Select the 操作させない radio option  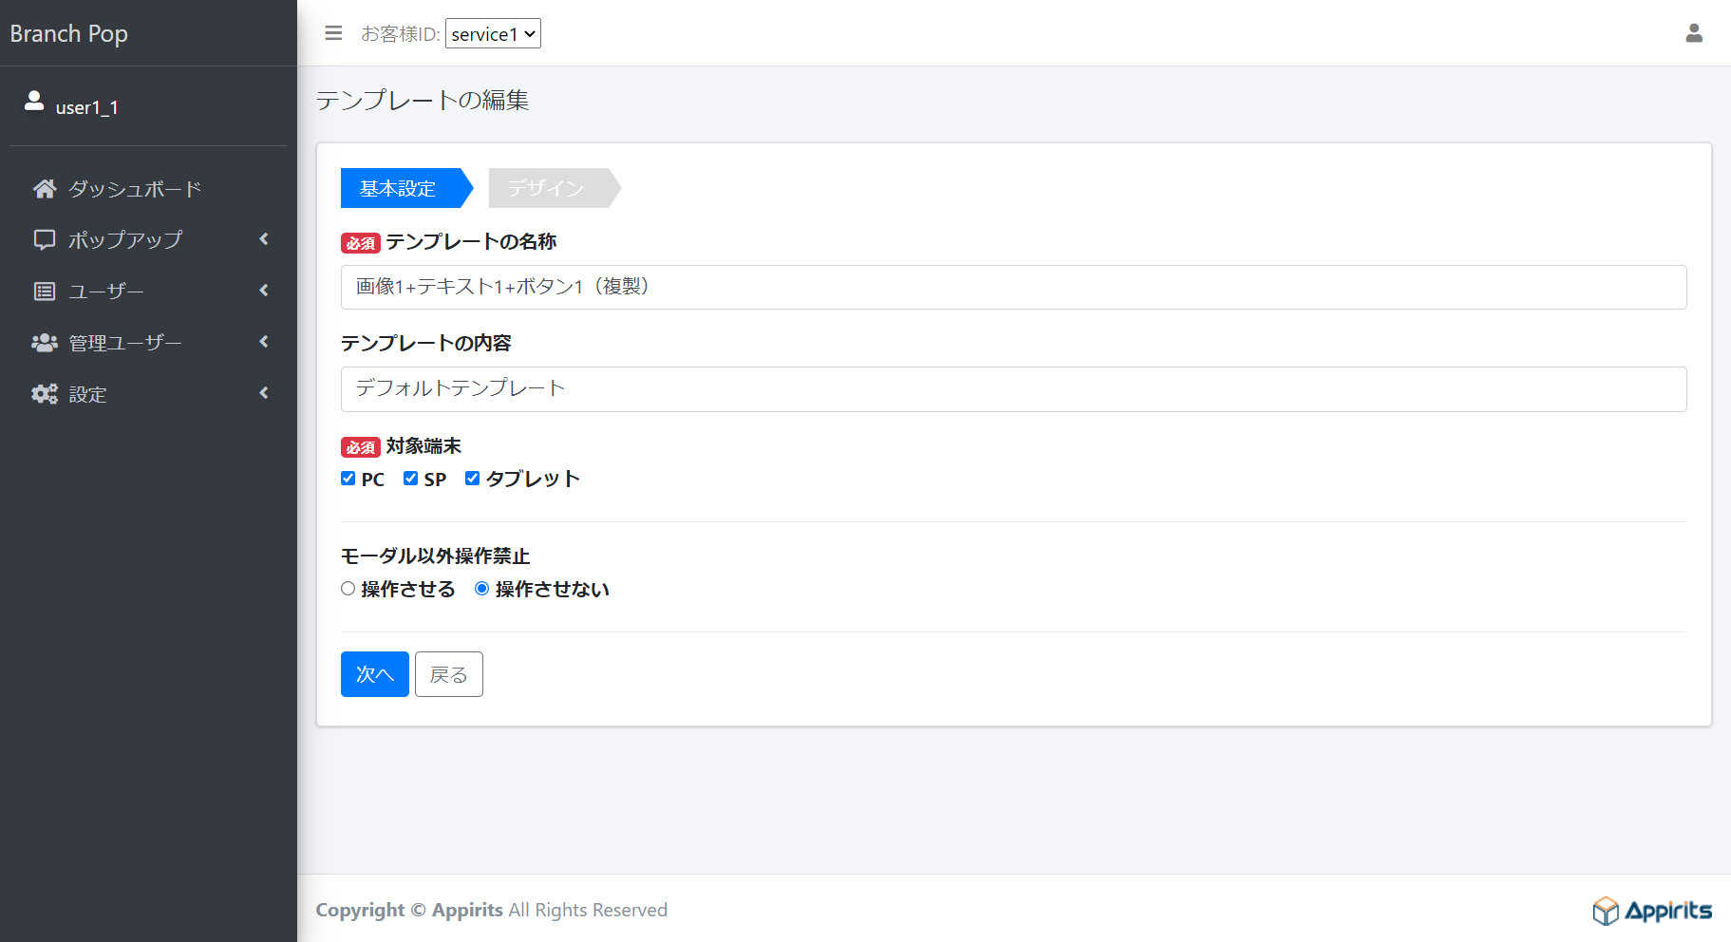point(481,589)
